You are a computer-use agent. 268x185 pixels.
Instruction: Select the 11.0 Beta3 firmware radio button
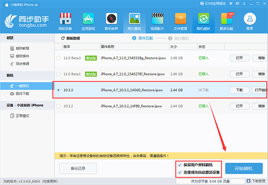[59, 58]
